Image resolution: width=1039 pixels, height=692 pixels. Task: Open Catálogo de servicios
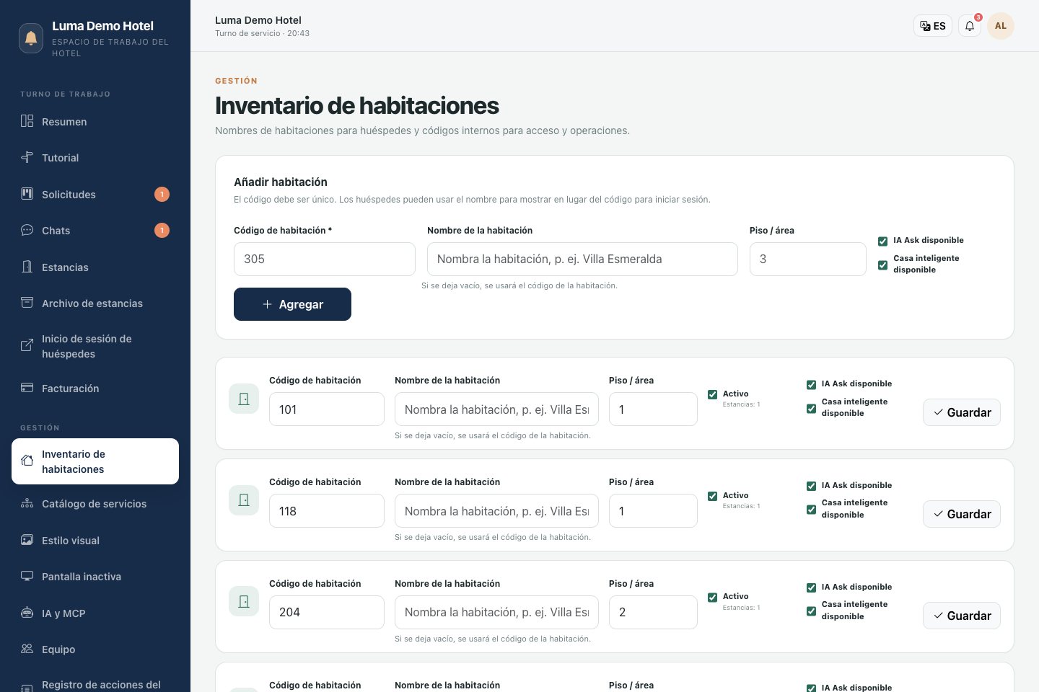click(x=95, y=504)
